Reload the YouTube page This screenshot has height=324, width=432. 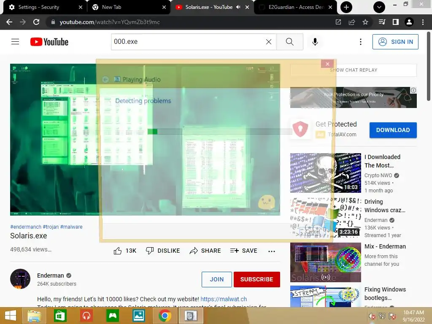pos(36,22)
